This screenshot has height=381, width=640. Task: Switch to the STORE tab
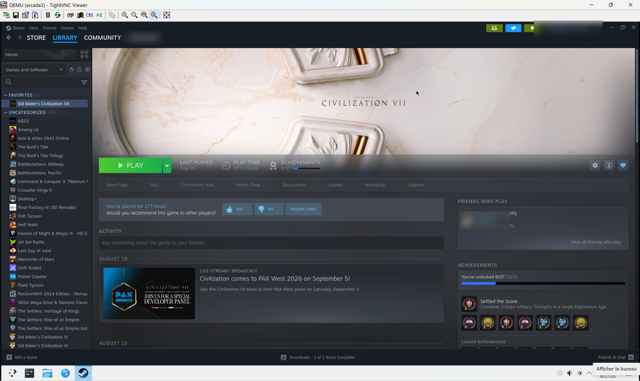point(36,38)
